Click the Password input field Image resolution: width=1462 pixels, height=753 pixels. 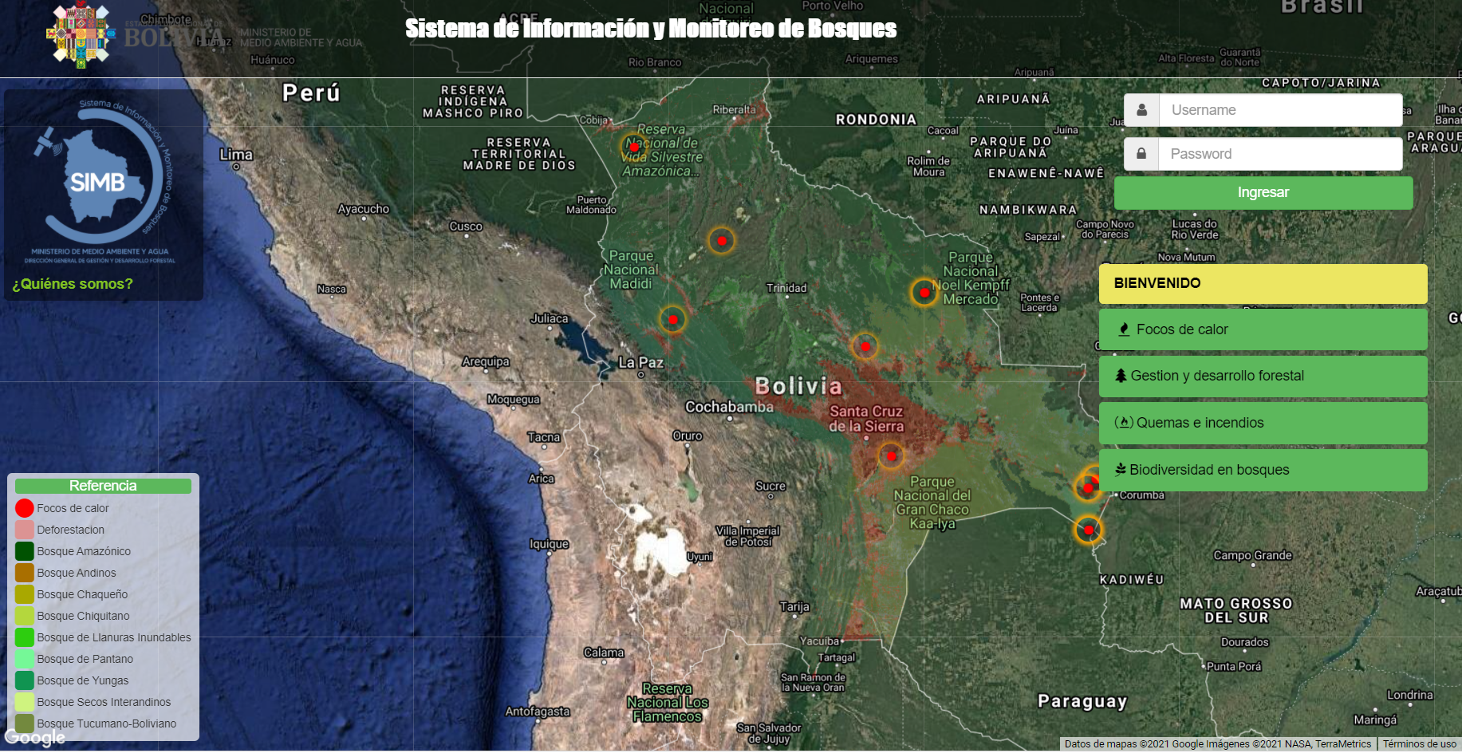pos(1280,154)
